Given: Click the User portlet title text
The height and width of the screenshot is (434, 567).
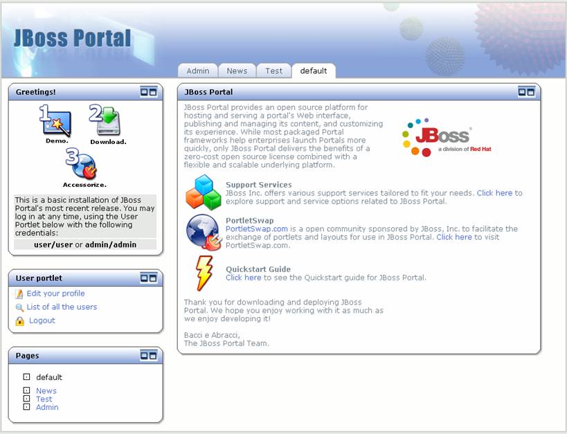Looking at the screenshot, I should pos(39,278).
